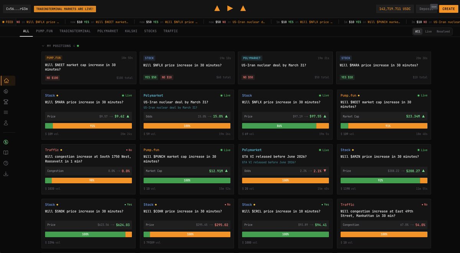Switch to the TRADINGTERMINAL tab
Screen dimensions: 460x253
pyautogui.click(x=75, y=31)
